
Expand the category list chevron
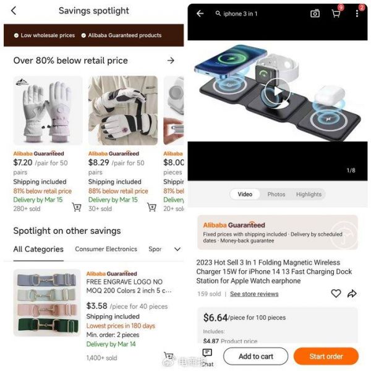point(177,249)
